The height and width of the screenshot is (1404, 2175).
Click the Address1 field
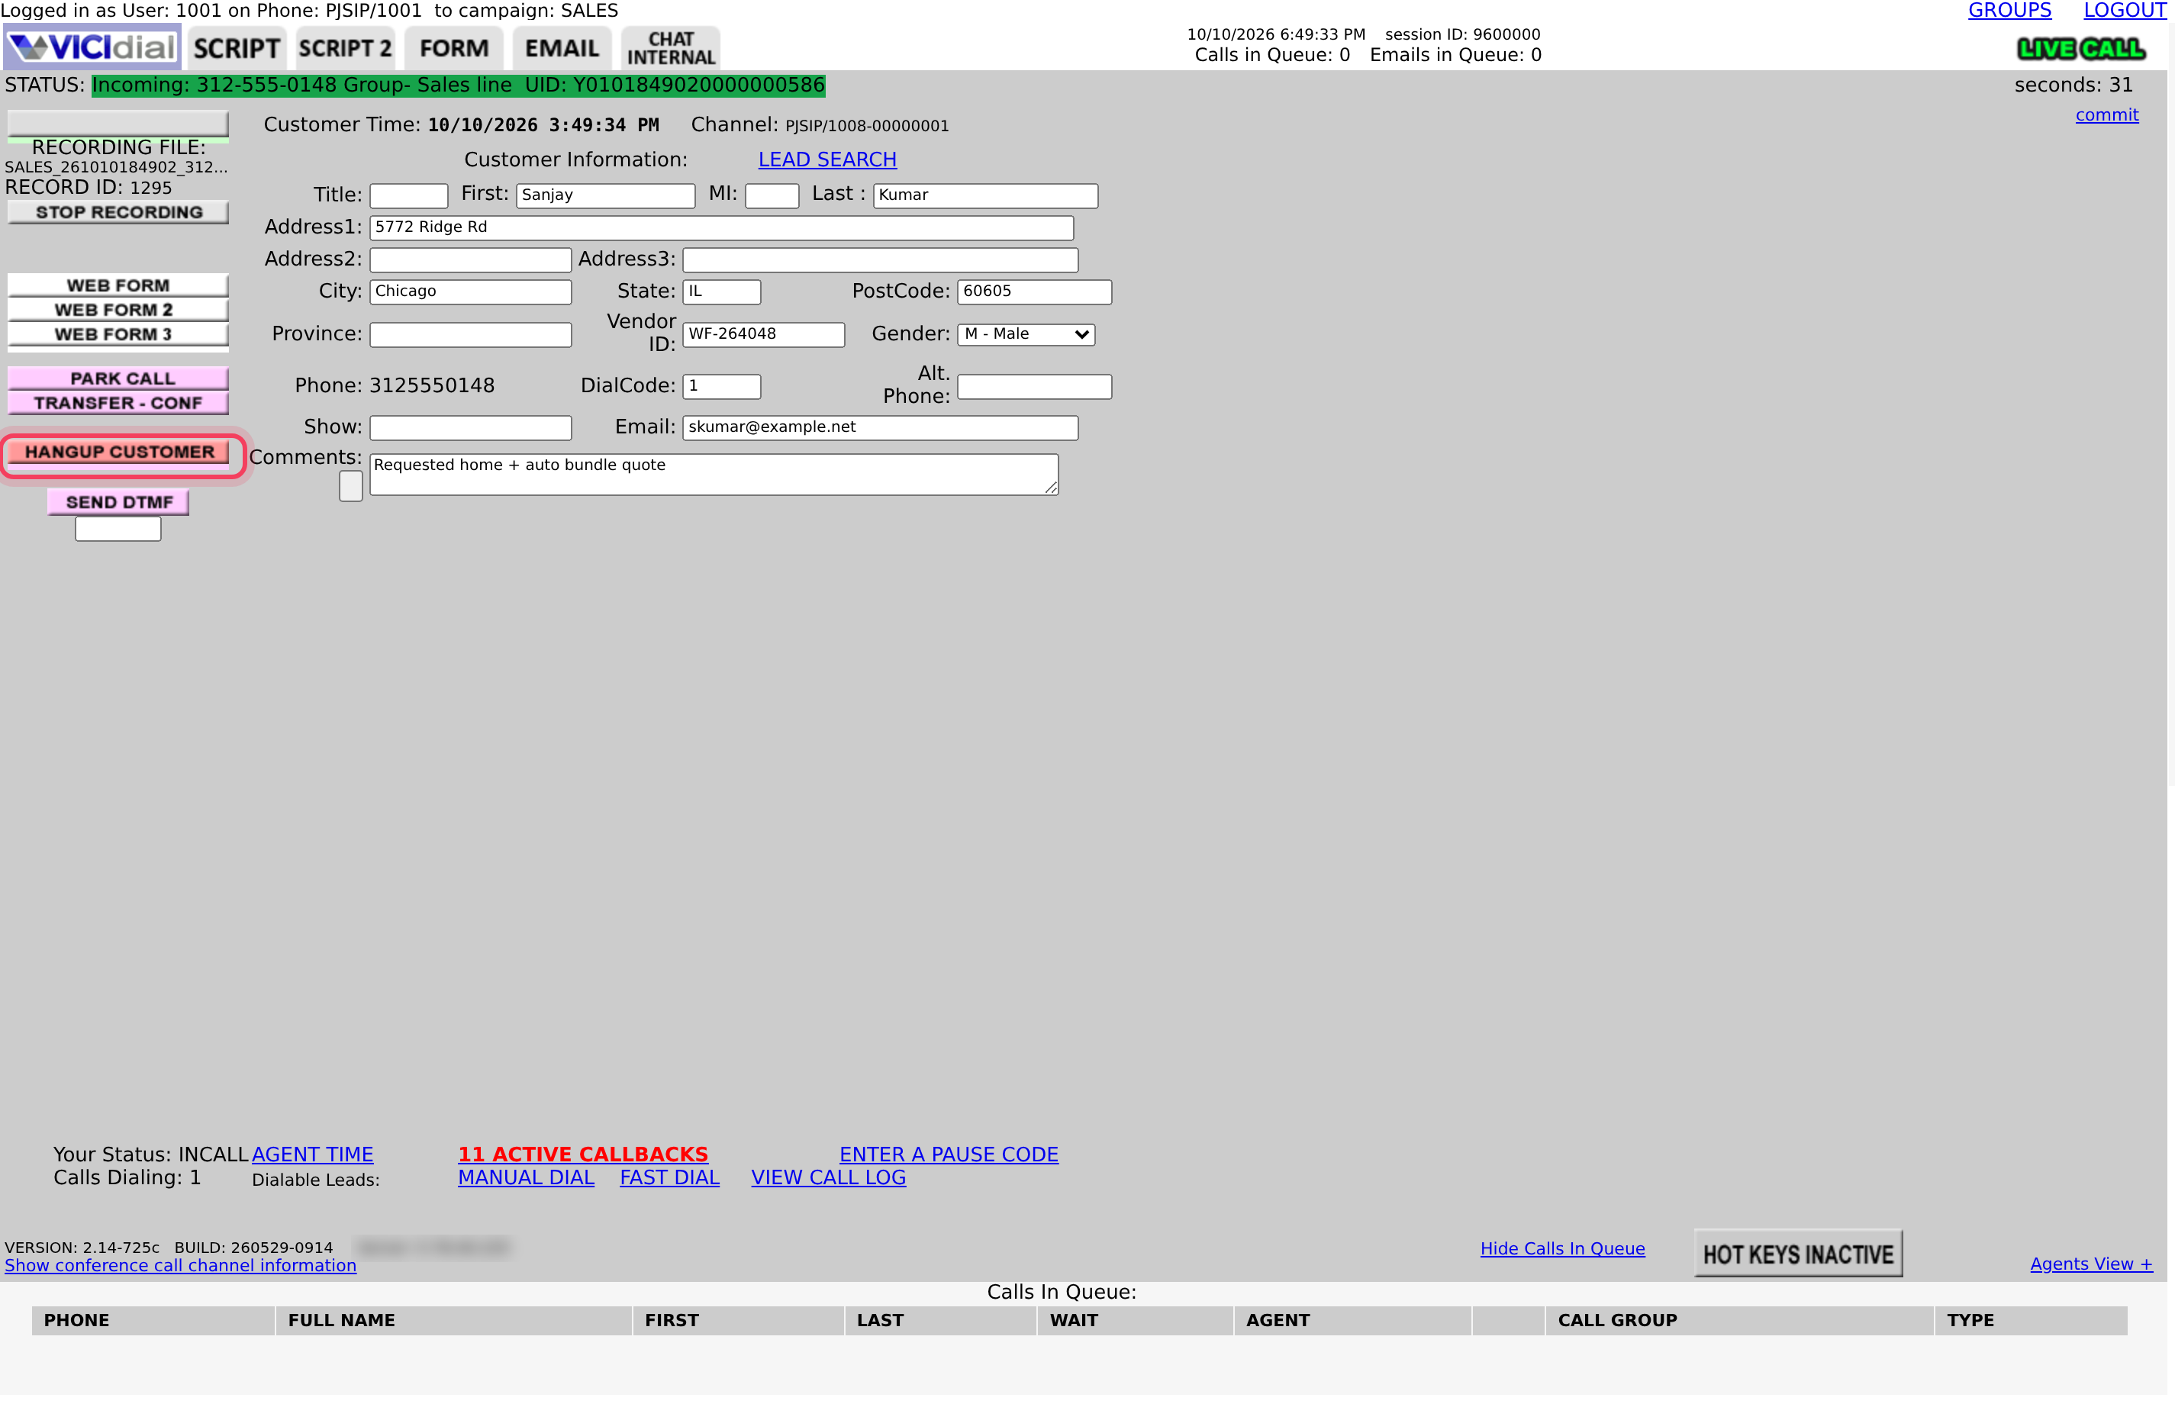722,228
